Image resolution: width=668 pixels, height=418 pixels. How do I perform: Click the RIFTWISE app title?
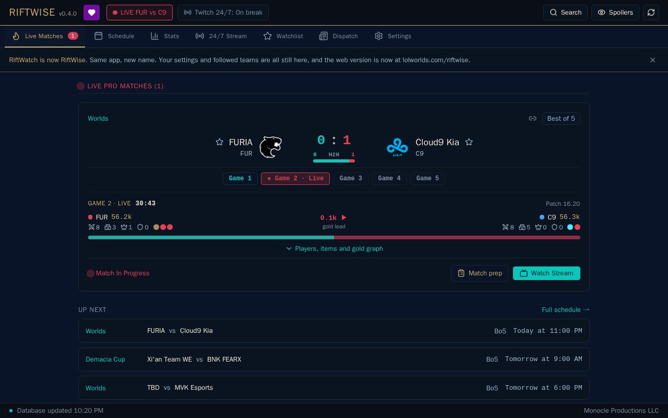pyautogui.click(x=32, y=13)
